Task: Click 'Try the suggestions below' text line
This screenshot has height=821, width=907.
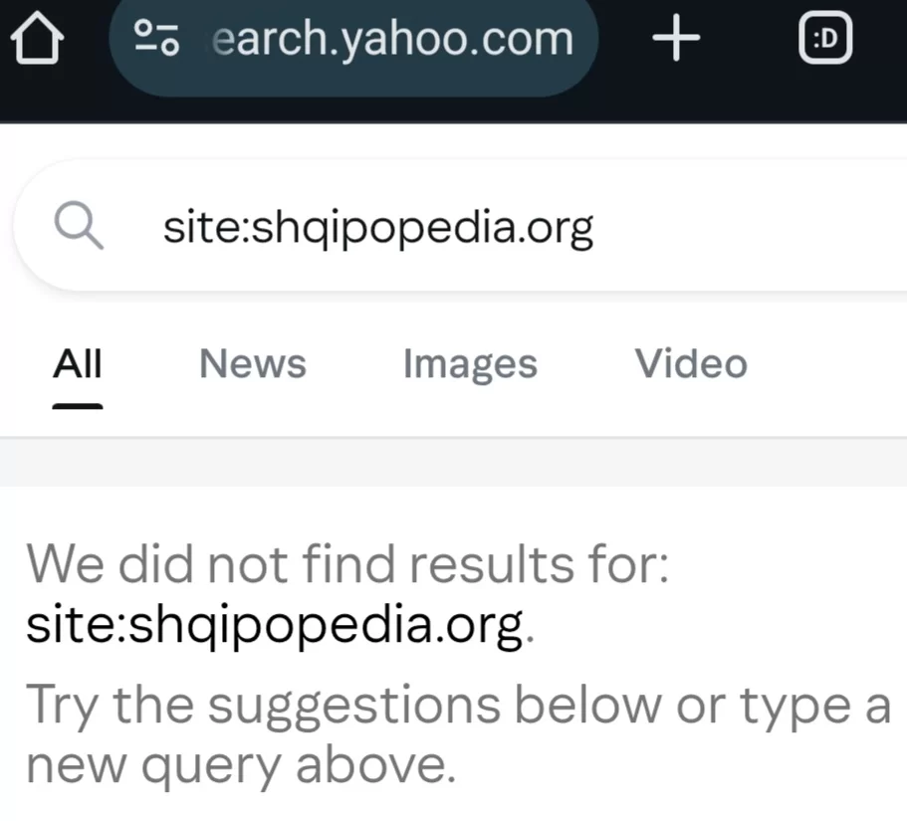Action: pyautogui.click(x=458, y=706)
